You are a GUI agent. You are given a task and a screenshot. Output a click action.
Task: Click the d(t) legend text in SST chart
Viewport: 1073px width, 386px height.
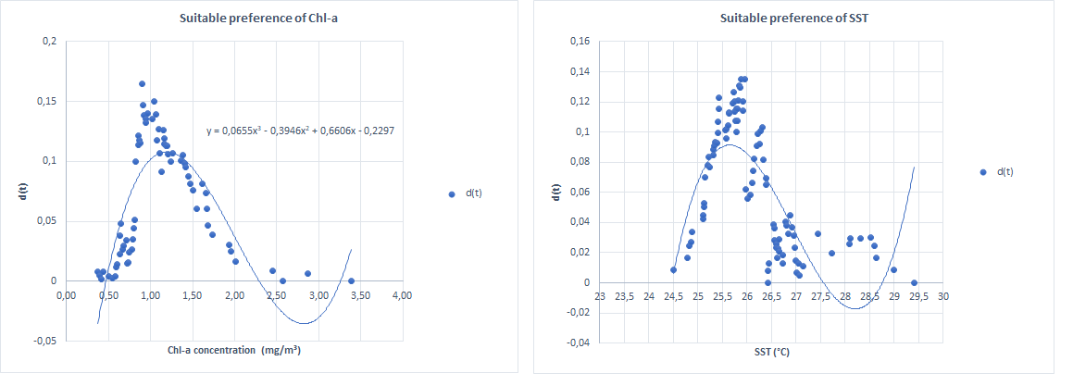(1005, 172)
